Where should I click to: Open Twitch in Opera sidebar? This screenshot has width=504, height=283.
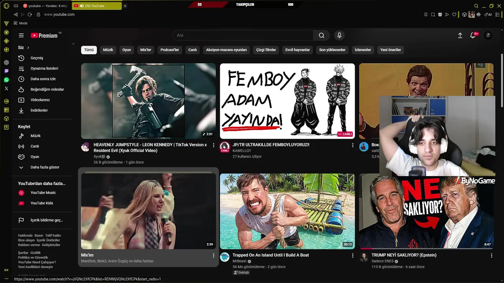6,71
